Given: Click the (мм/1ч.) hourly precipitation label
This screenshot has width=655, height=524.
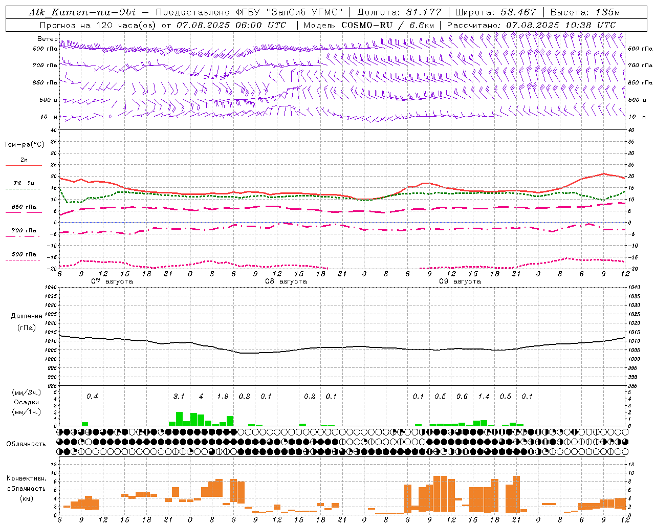Looking at the screenshot, I should (27, 412).
